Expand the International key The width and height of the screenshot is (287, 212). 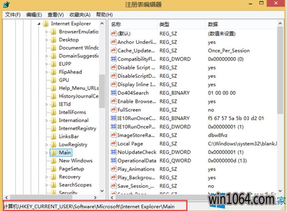click(47, 120)
